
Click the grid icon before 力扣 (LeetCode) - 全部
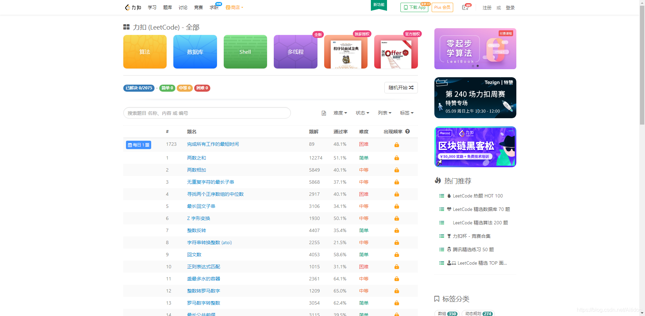click(126, 27)
